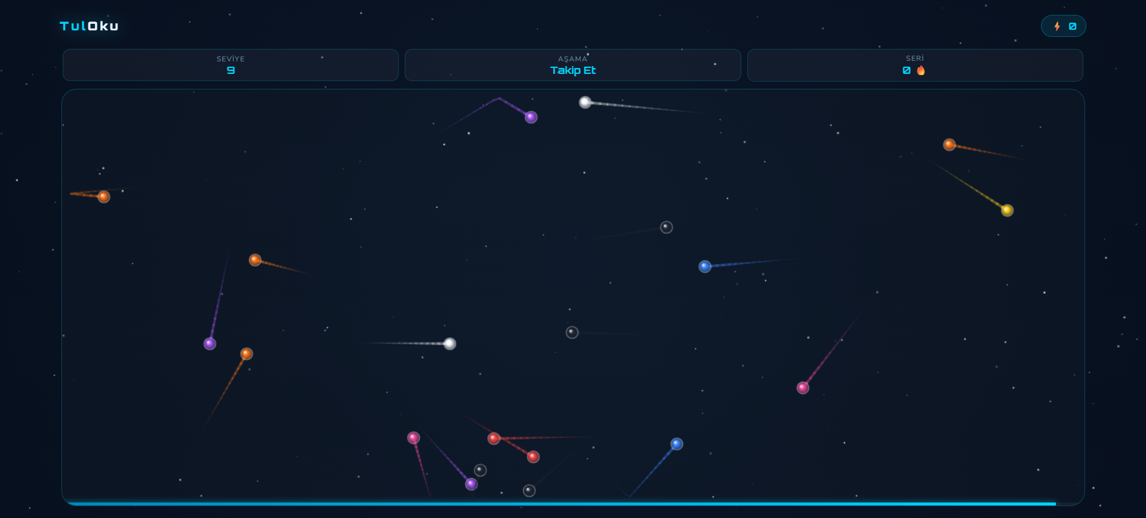Select the blue ball with the horizontal trail
The image size is (1146, 518).
click(x=705, y=266)
